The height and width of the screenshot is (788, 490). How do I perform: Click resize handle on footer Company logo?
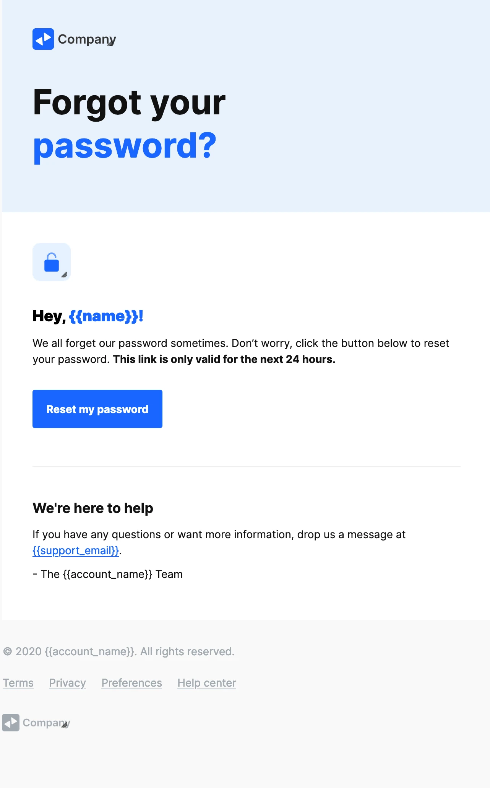pos(65,725)
